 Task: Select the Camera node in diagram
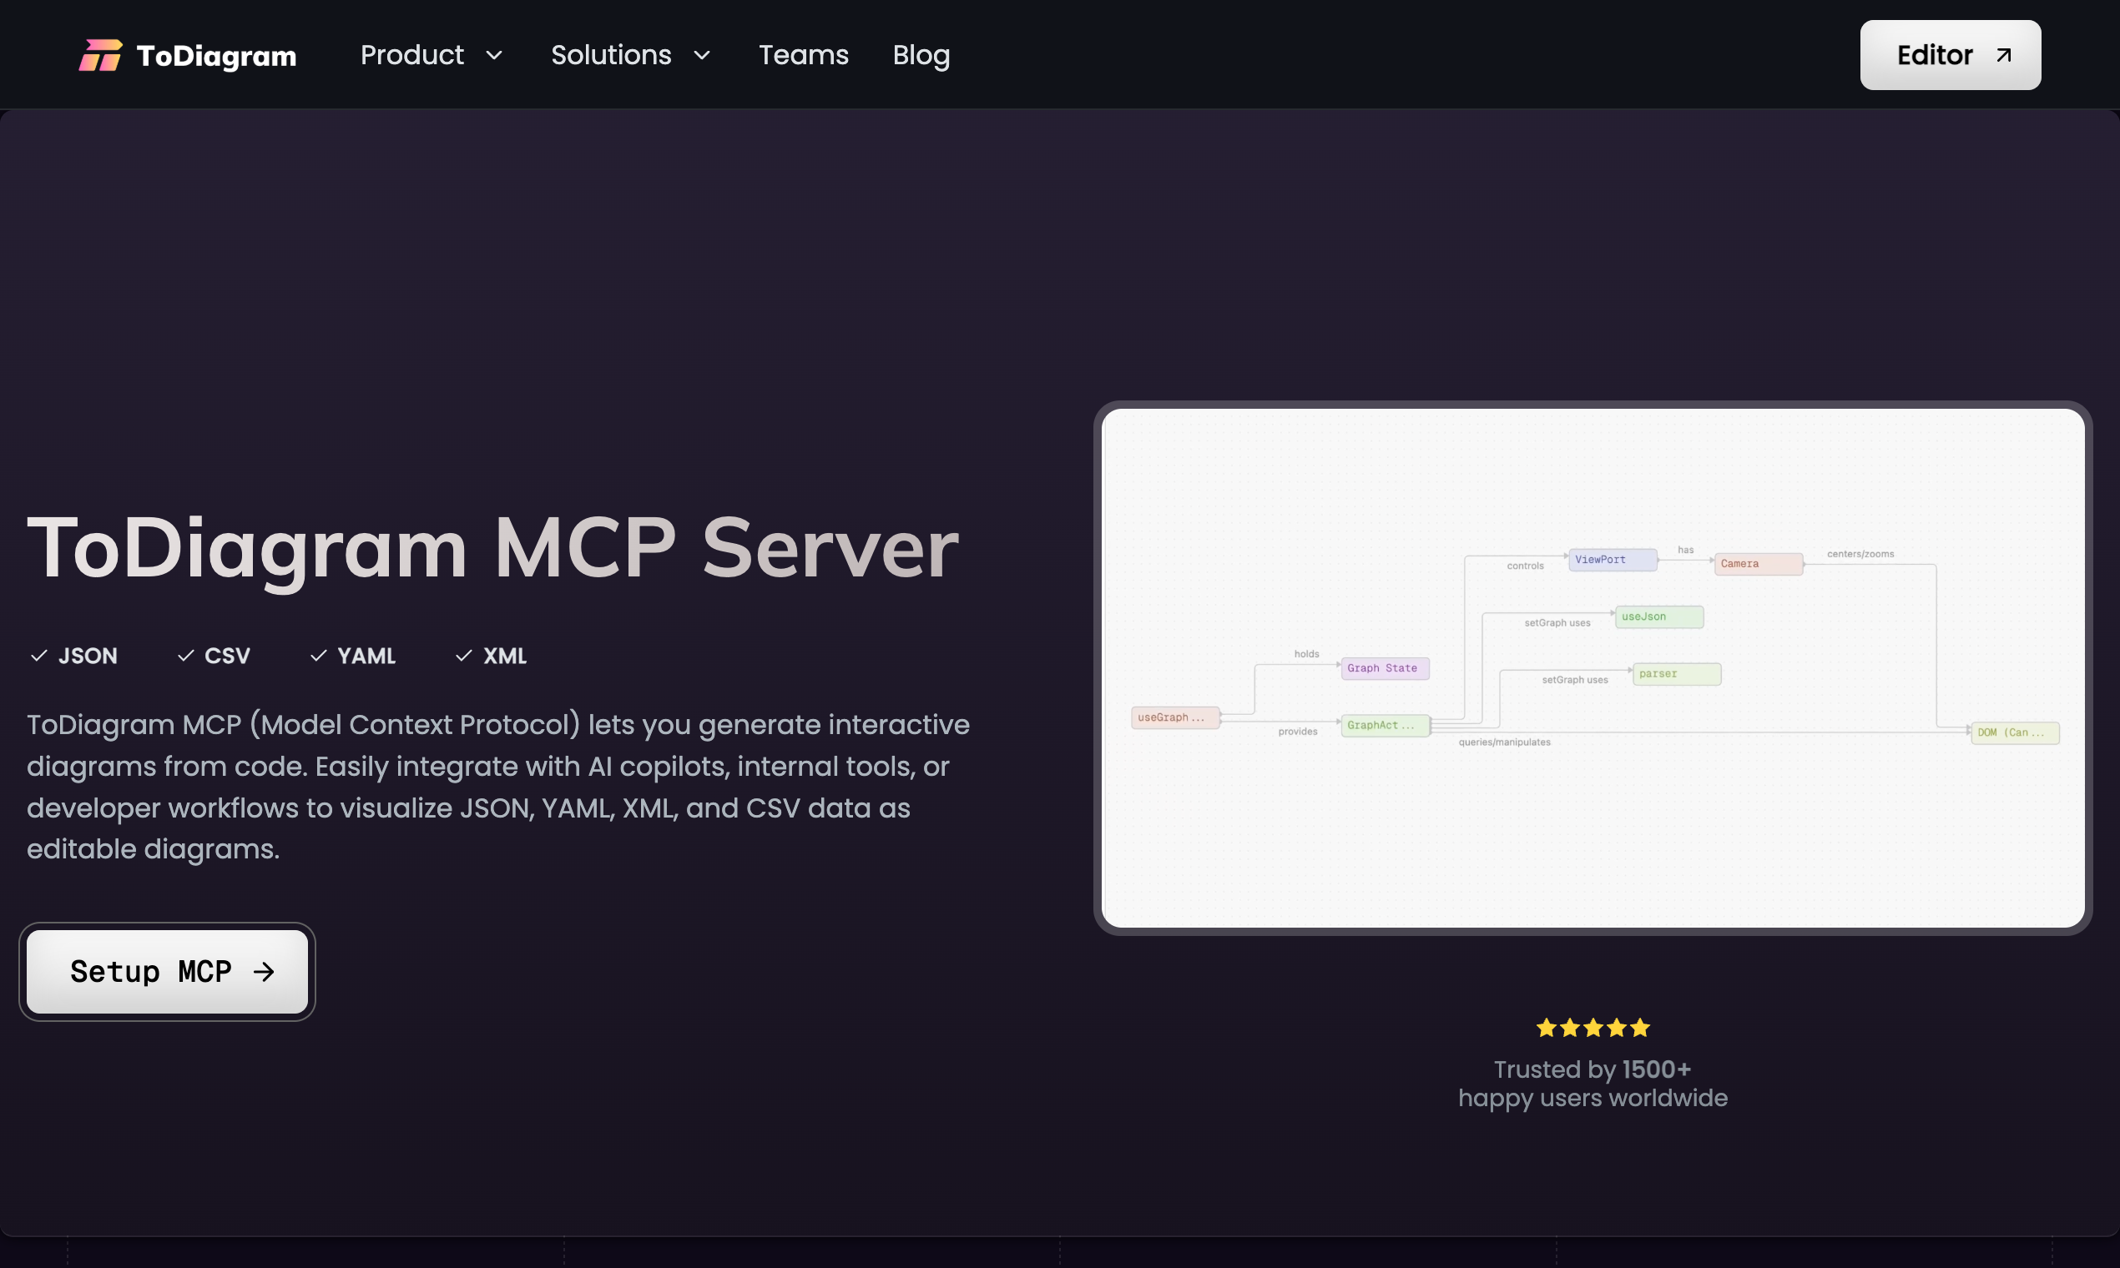[x=1759, y=564]
